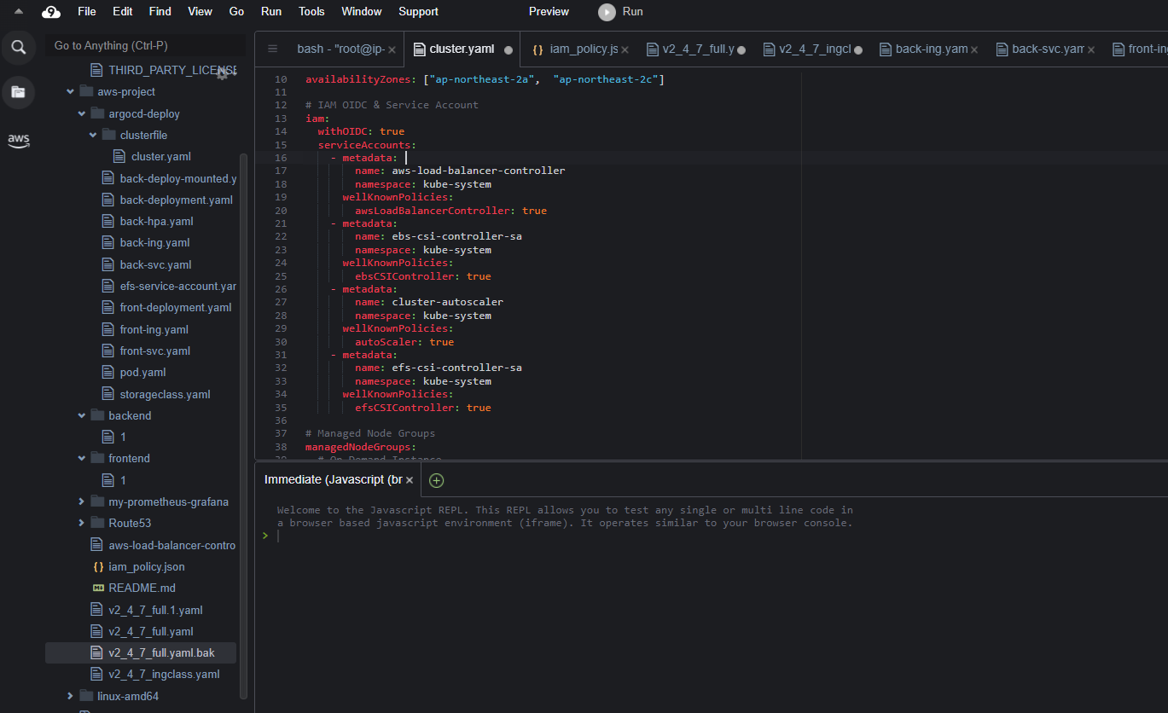Image resolution: width=1168 pixels, height=713 pixels.
Task: Expand the linux-amd64 folder
Action: pos(71,696)
